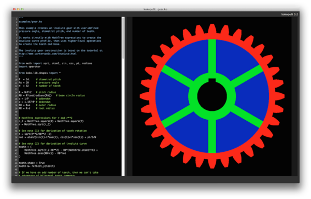311x199 pixels.
Task: Click the 'P = 14.' diametral pitch line
Action: coord(40,79)
